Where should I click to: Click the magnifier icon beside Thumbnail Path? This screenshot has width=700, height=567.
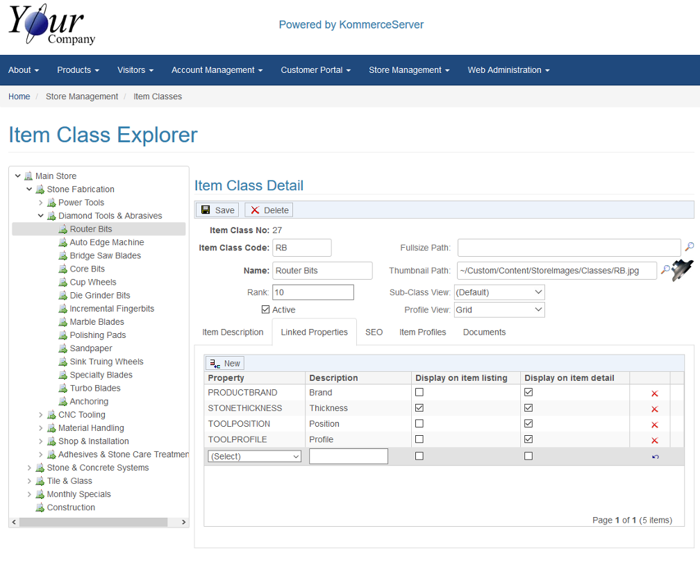tap(665, 270)
